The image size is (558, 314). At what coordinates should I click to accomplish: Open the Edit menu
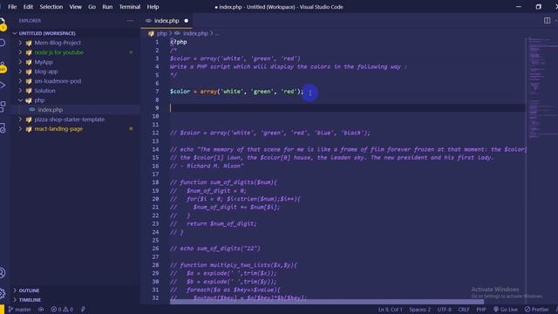tap(28, 7)
